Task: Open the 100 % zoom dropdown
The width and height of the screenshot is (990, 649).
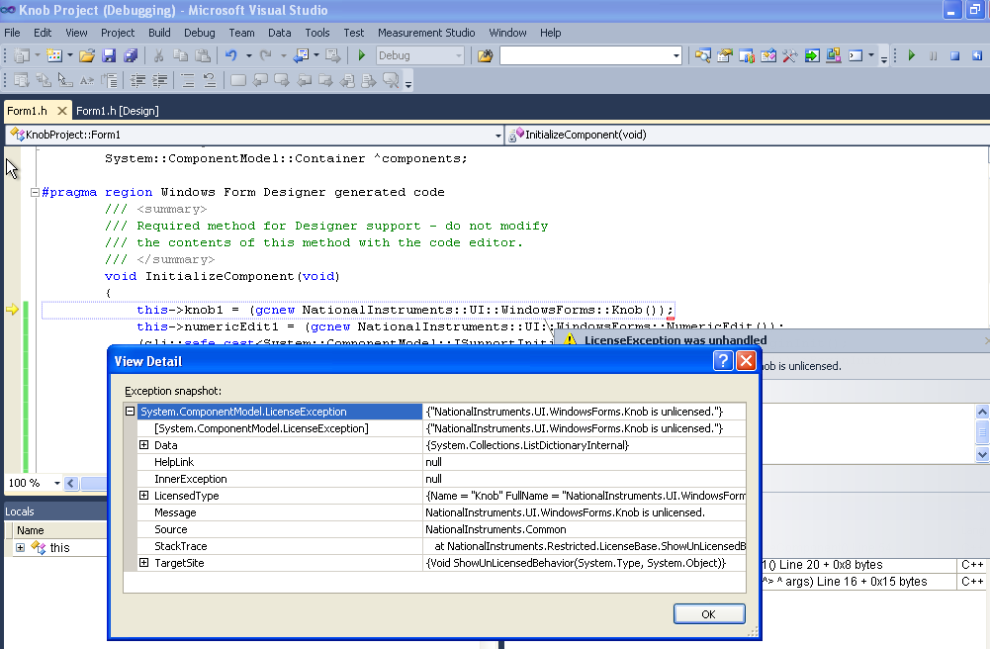Action: click(x=57, y=484)
